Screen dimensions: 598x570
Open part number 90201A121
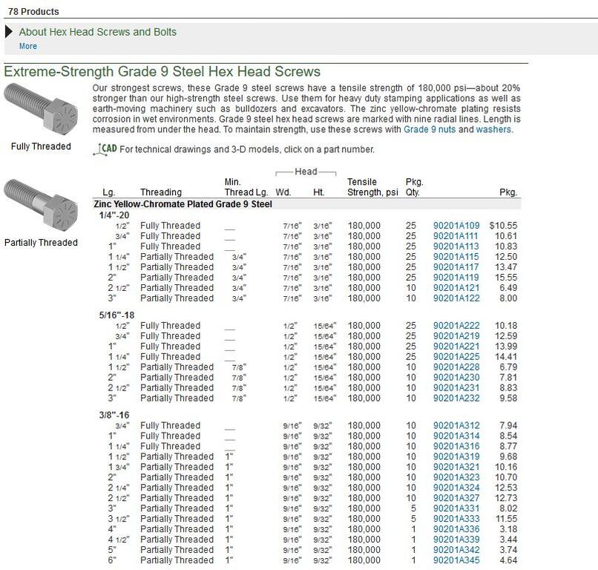[x=456, y=288]
